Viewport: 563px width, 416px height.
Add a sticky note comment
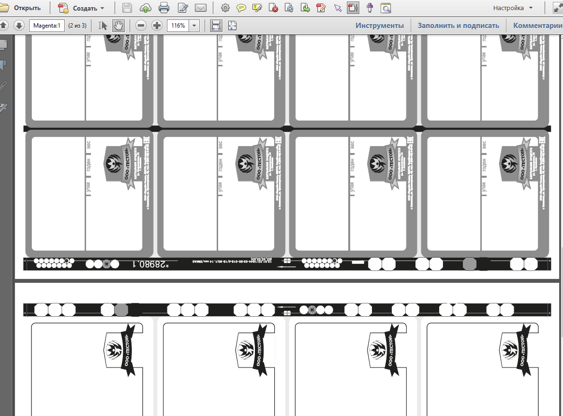241,8
